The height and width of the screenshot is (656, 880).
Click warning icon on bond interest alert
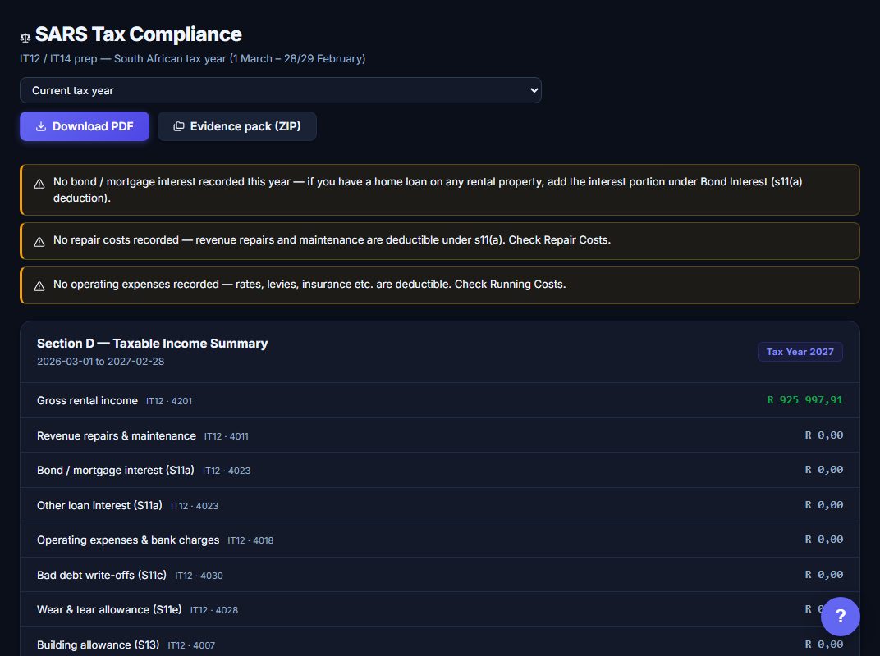tap(39, 184)
